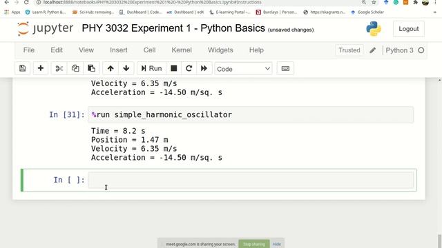Click the output line Position = 1.47 m
Viewport: 442px width, 248px height.
pyautogui.click(x=129, y=140)
